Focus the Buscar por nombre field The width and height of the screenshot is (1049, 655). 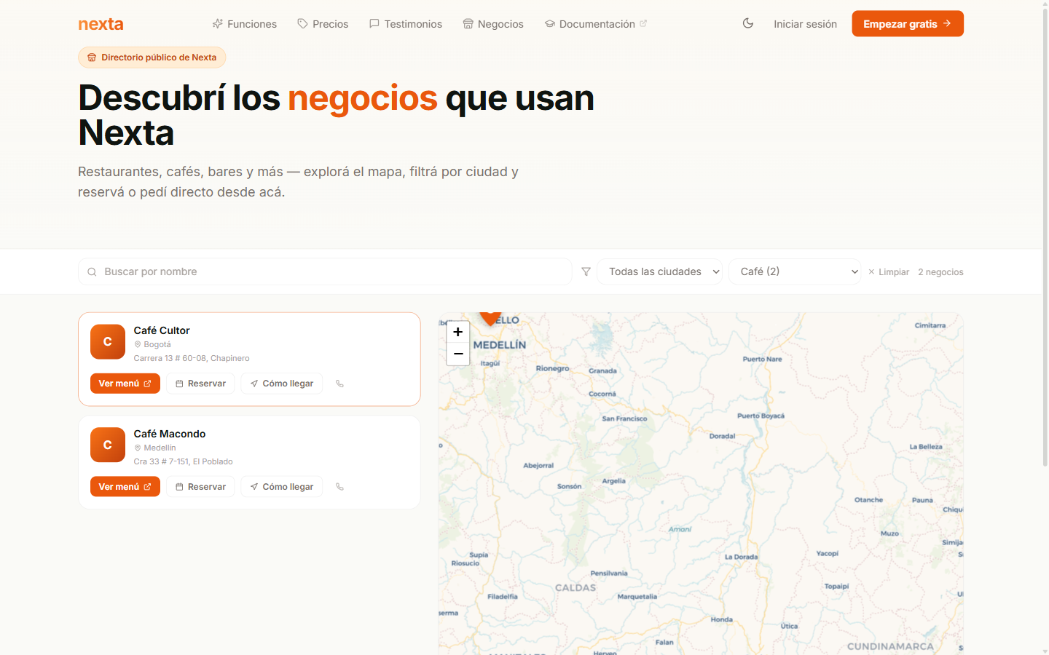[x=325, y=271]
